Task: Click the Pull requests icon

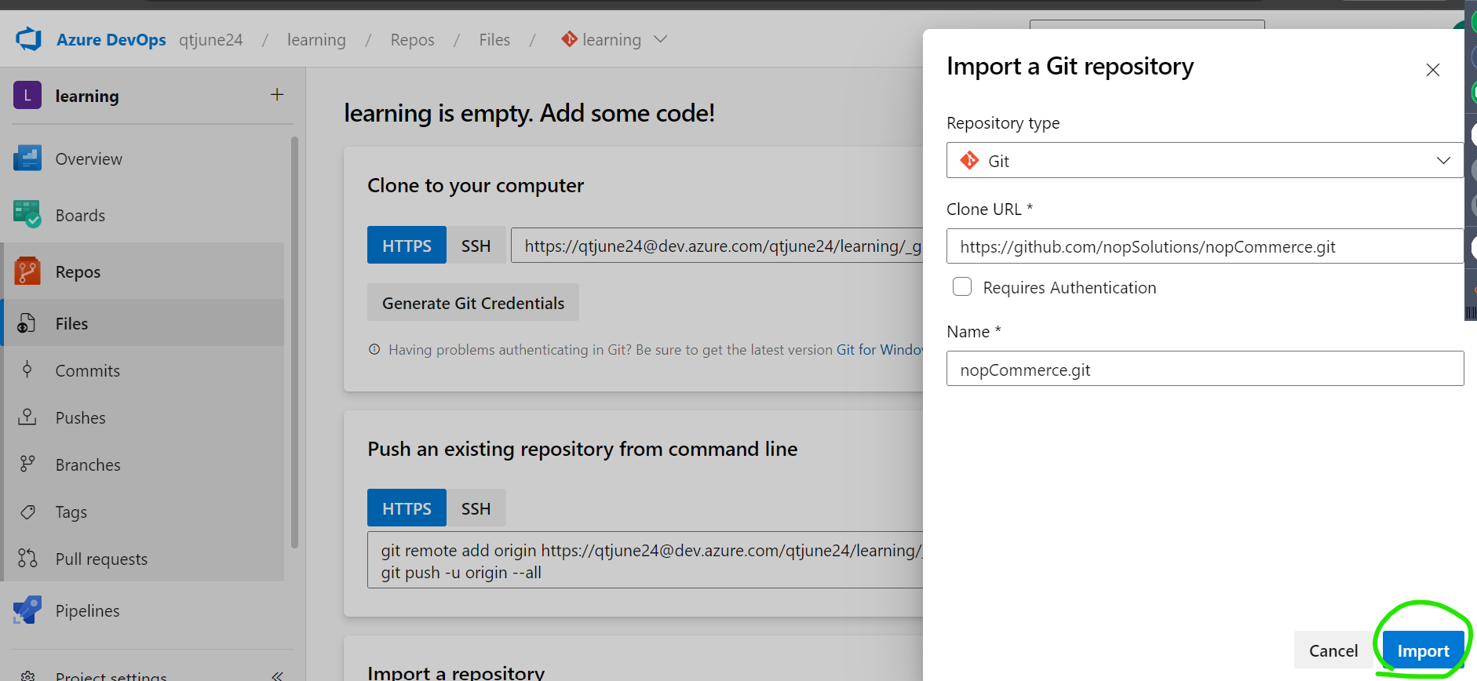Action: click(x=27, y=559)
